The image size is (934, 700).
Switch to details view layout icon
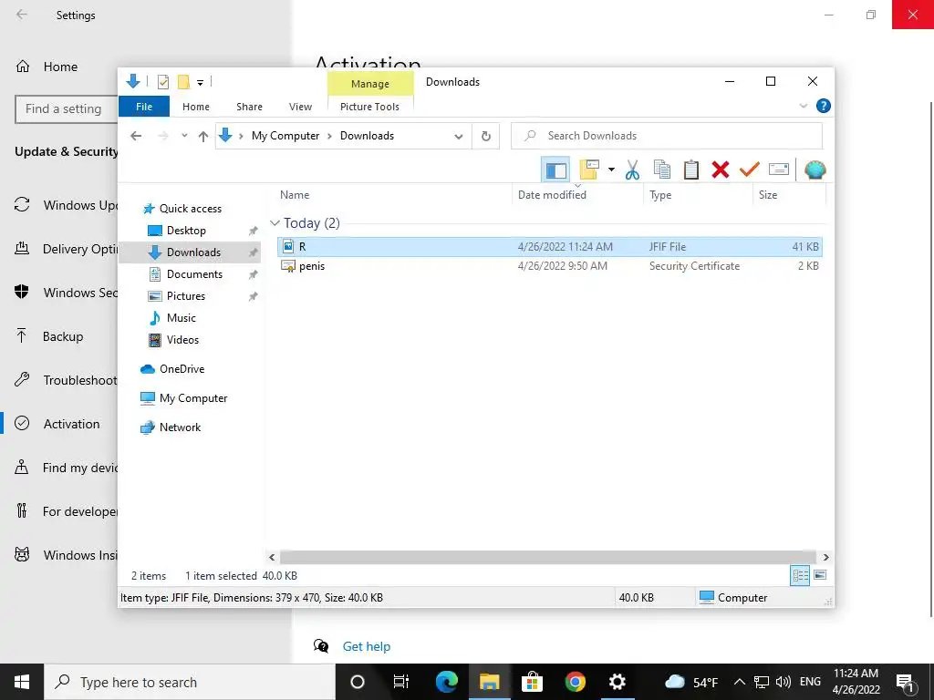tap(800, 575)
